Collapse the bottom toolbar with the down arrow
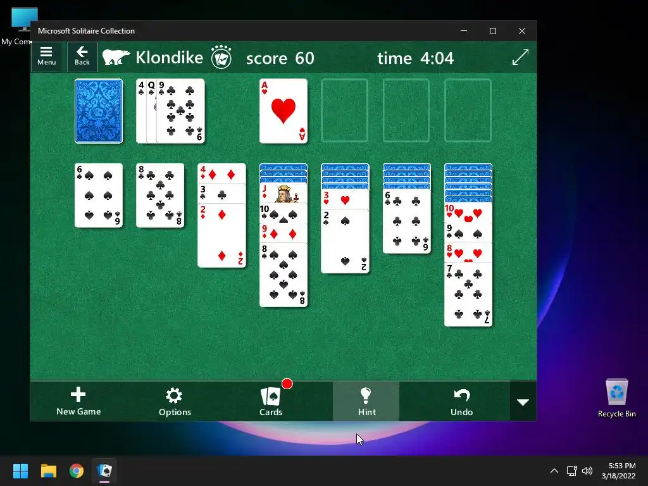Viewport: 648px width, 486px height. coord(523,402)
